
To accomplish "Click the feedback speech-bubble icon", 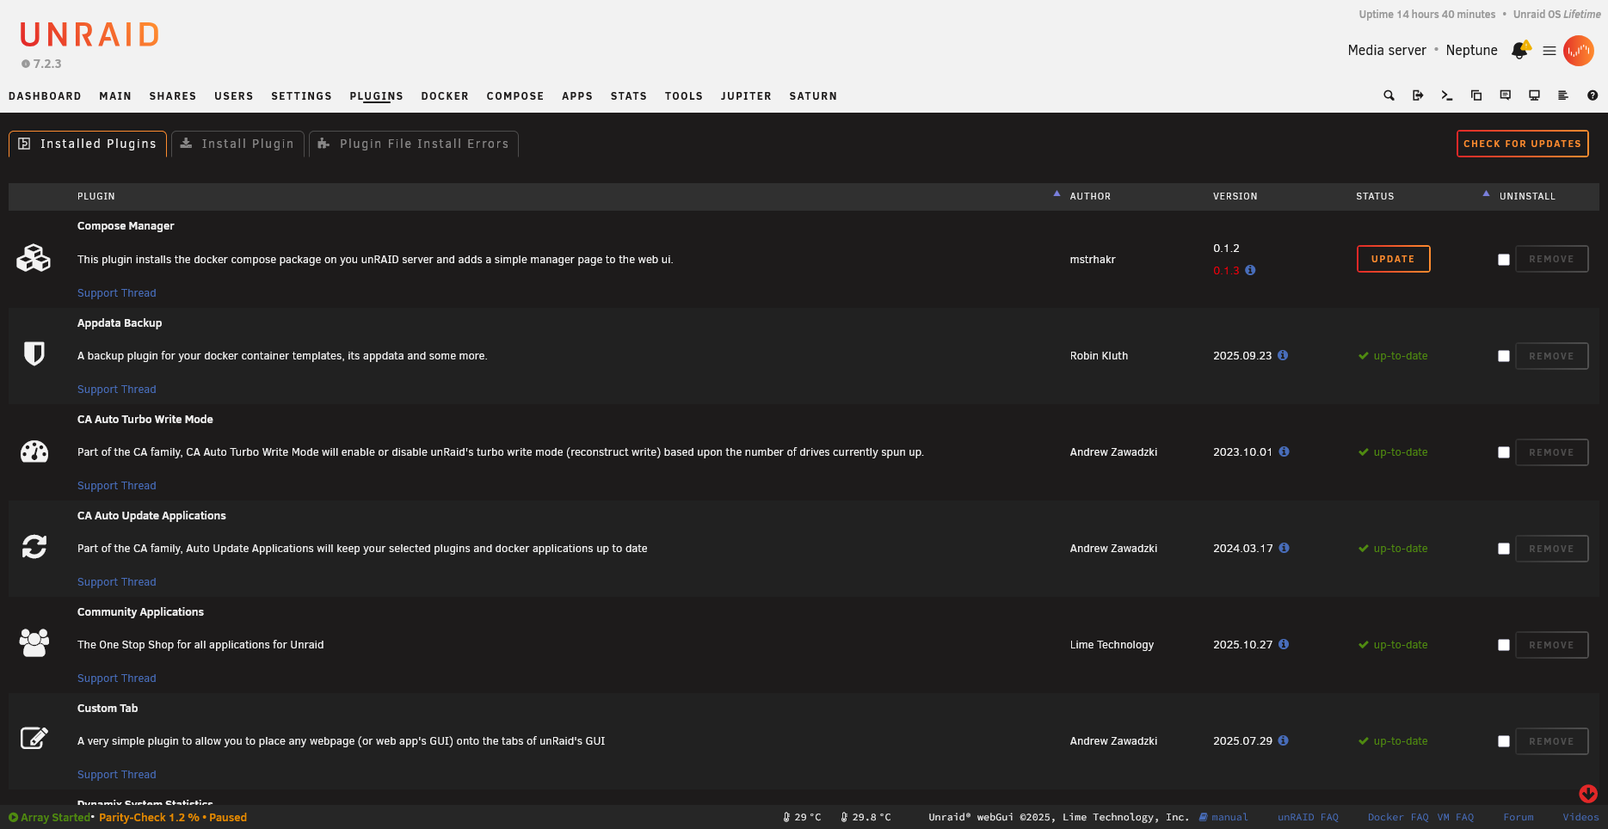I will 1506,95.
